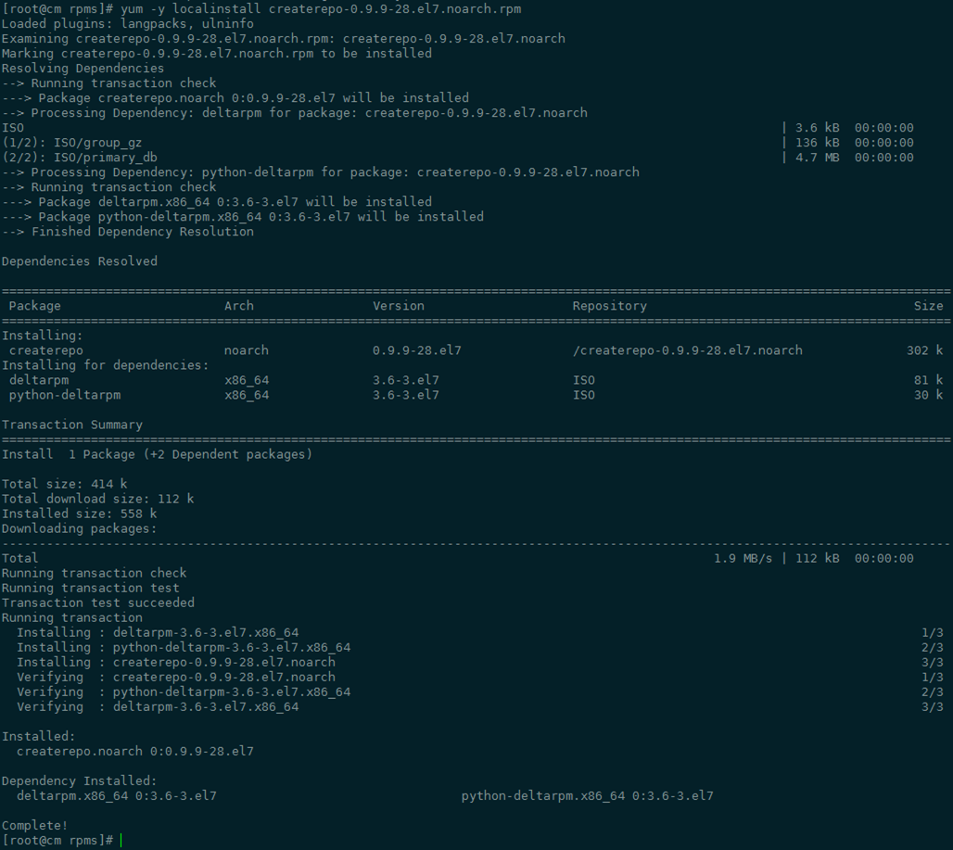Click the 'Version' column header
This screenshot has height=850, width=953.
[x=399, y=306]
